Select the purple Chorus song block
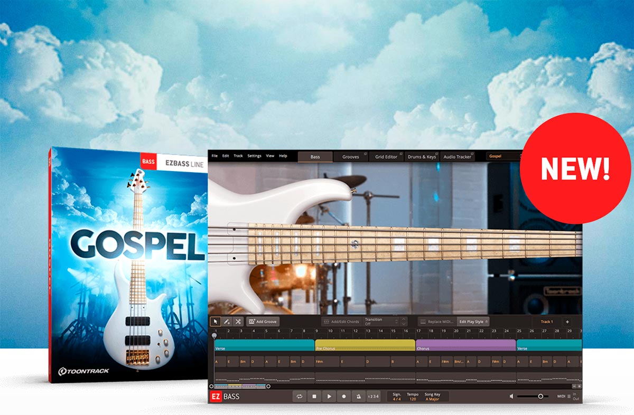The height and width of the screenshot is (415, 634). coord(465,345)
